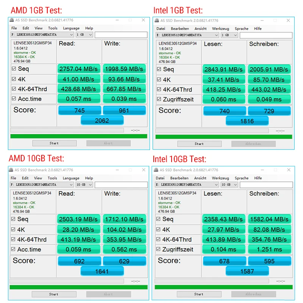The width and height of the screenshot is (303, 303).
Task: Click Abbrechen button in Intel 1GB window
Action: click(x=253, y=144)
